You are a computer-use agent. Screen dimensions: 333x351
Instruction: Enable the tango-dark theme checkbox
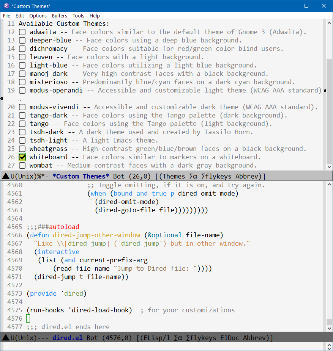pos(22,116)
